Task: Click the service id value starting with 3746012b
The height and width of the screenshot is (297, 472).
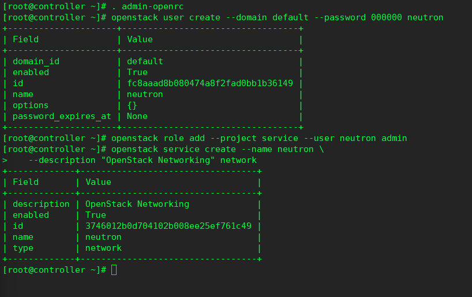Action: click(168, 226)
